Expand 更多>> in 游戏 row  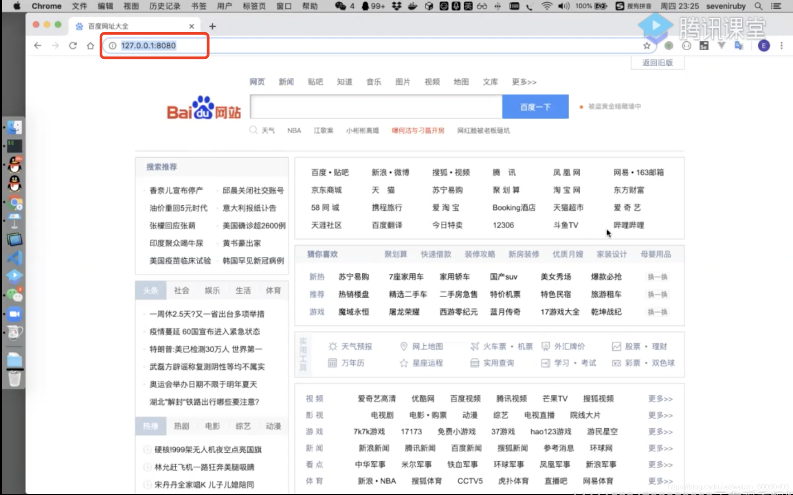pyautogui.click(x=660, y=431)
